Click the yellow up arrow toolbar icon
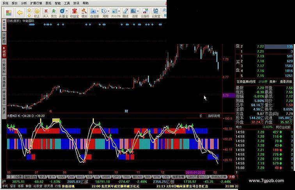This screenshot has height=190, width=295. (x=29, y=10)
